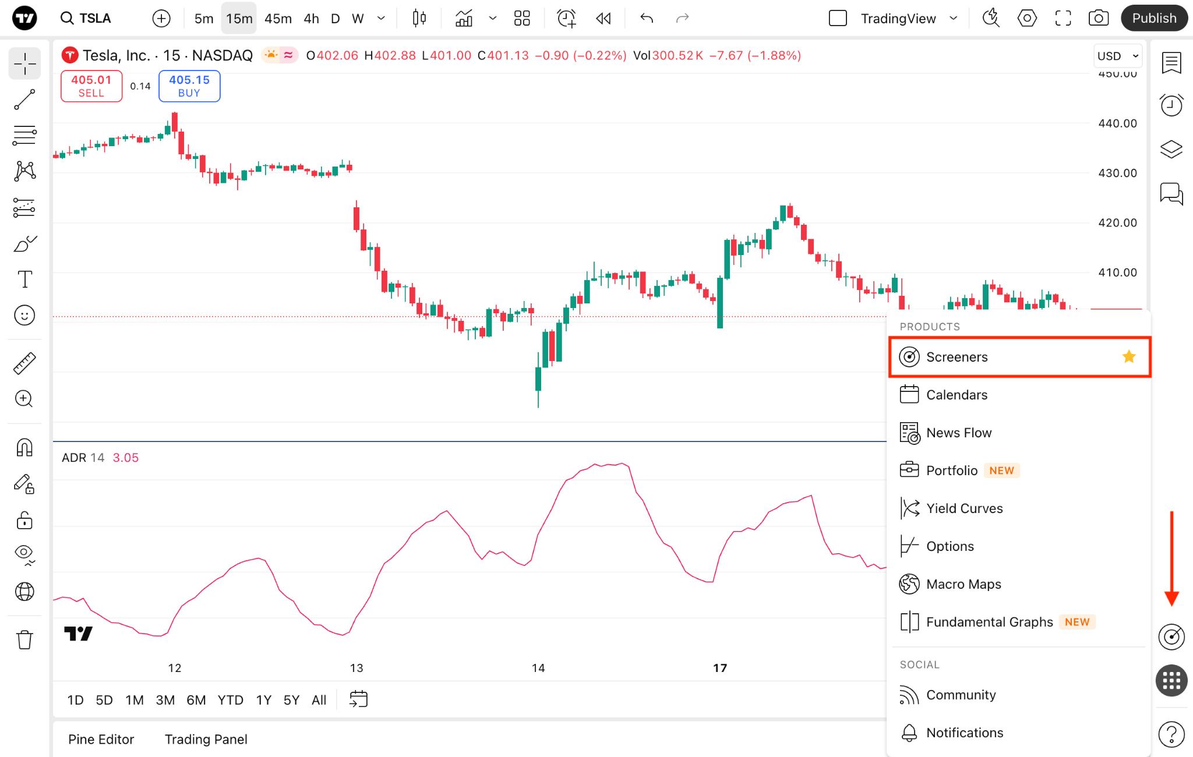Toggle lock all drawings padlock
This screenshot has height=757, width=1193.
point(24,520)
